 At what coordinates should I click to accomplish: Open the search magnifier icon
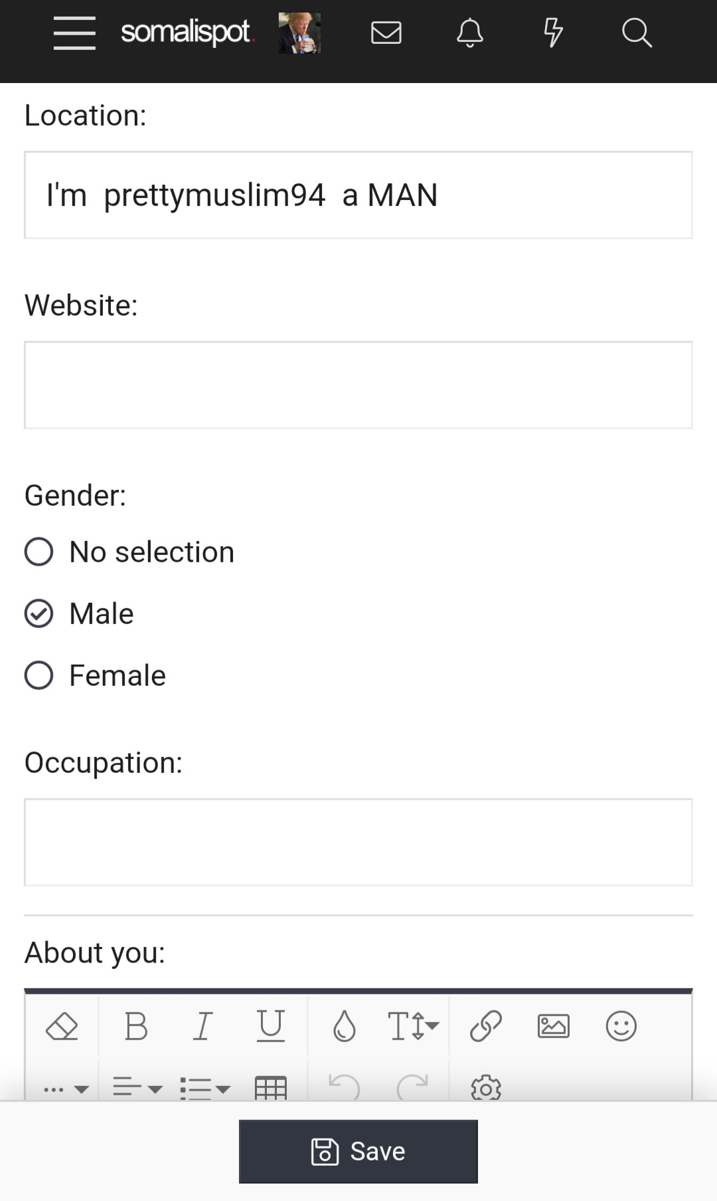[x=637, y=33]
